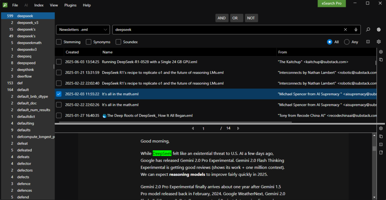Click the eSearch Pro button
Viewport: 386px width, 200px height.
332,3
